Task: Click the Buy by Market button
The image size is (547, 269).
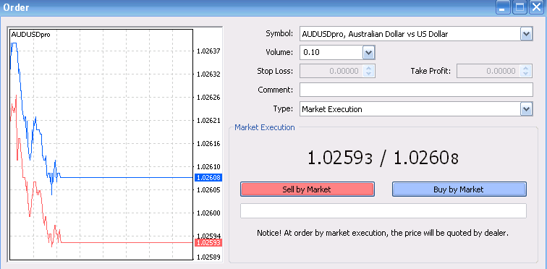Action: coord(459,189)
